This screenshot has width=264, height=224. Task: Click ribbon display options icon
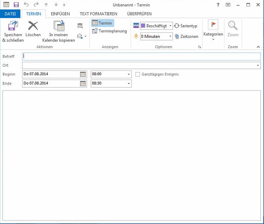(228, 5)
